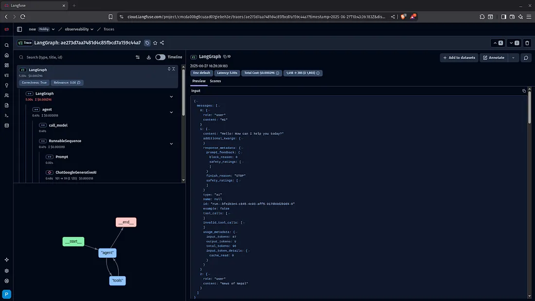Click the "tools" node in graph
This screenshot has height=301, width=535.
point(117,281)
